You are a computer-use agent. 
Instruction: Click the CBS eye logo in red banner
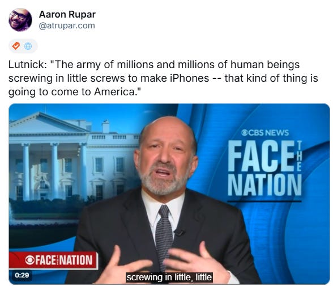click(29, 260)
